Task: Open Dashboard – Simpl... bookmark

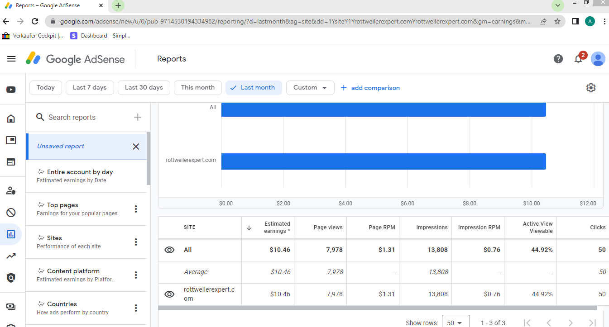Action: (x=101, y=36)
